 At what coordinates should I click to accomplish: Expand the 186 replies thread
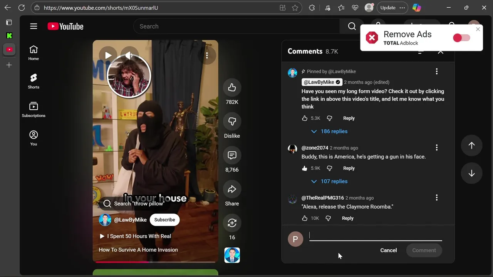(329, 131)
